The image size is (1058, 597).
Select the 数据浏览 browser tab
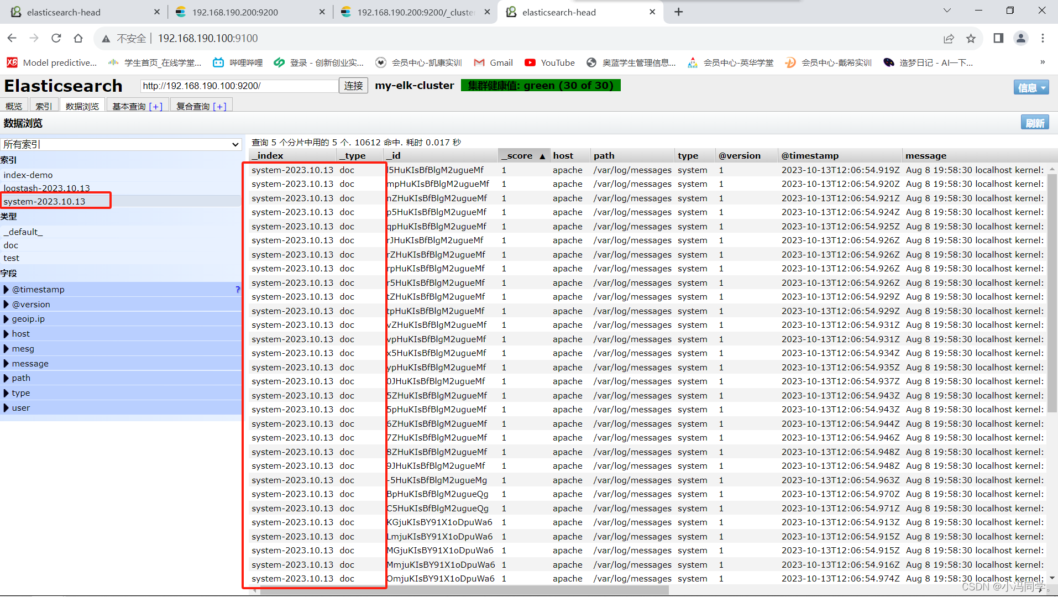82,106
